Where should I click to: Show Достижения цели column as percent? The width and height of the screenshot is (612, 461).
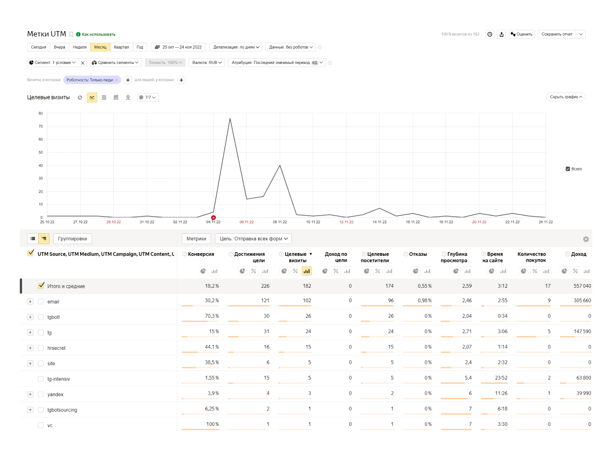point(254,271)
